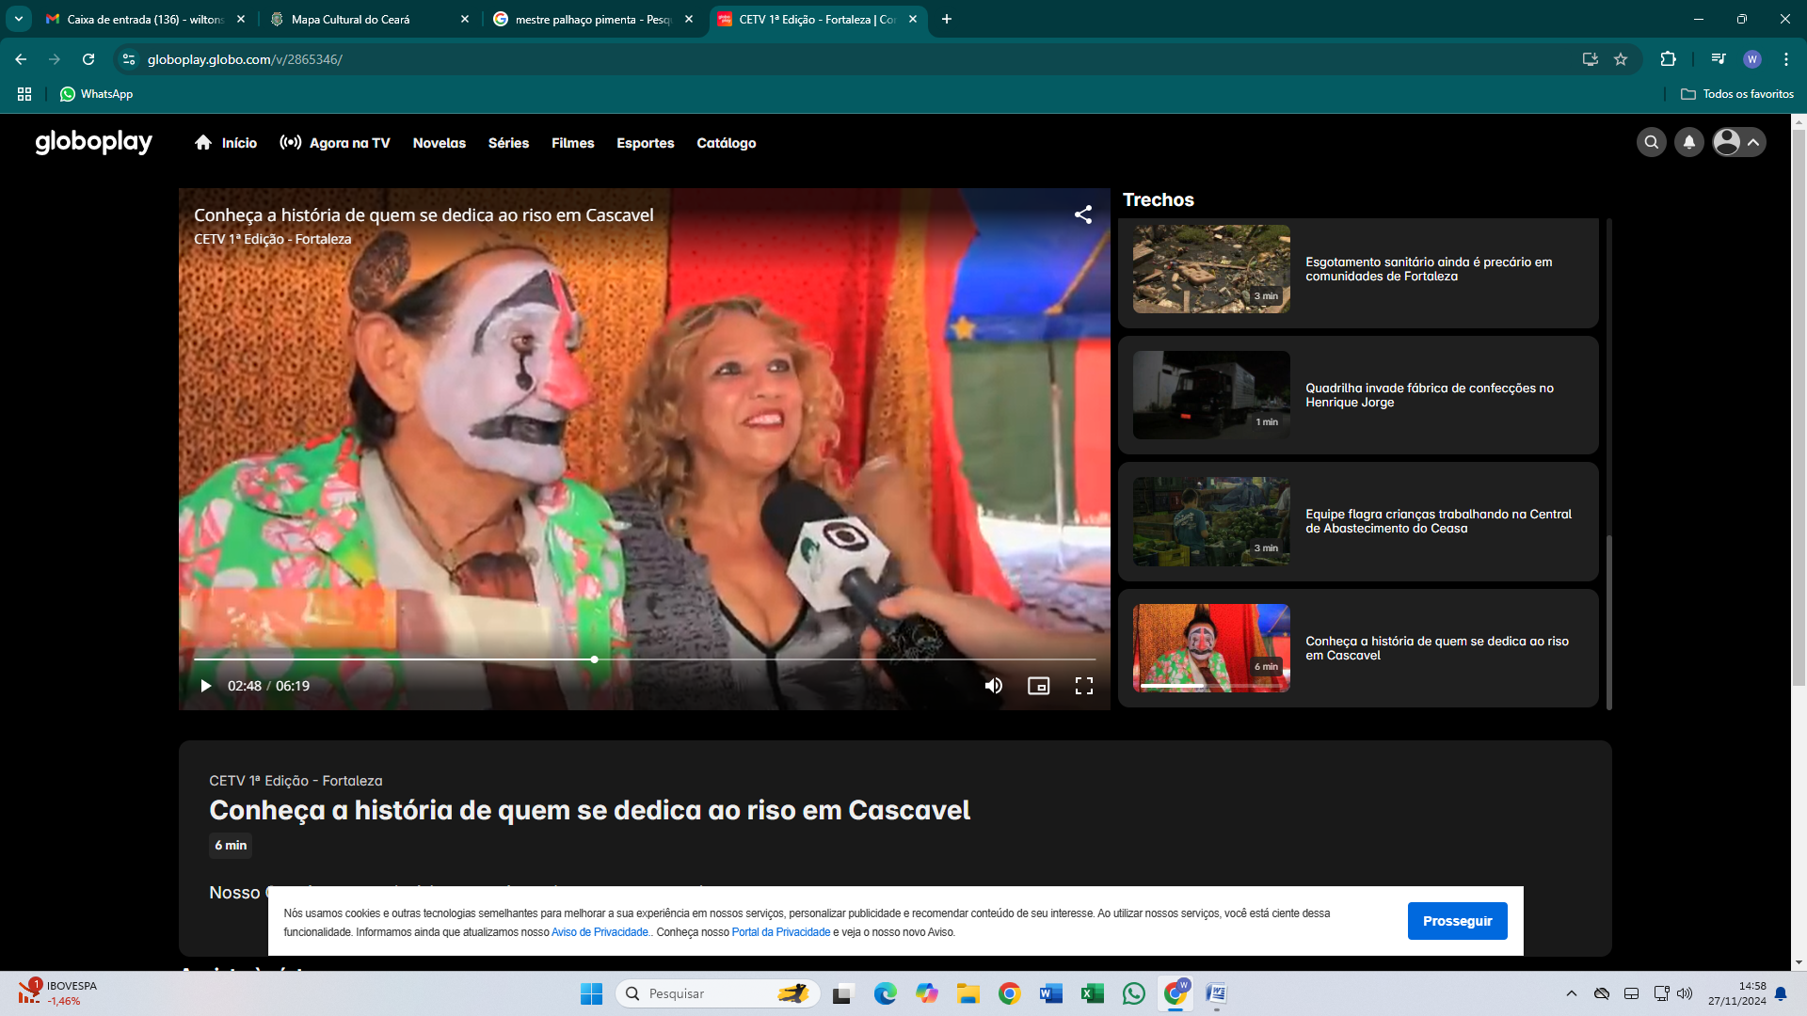The width and height of the screenshot is (1807, 1016).
Task: Click the Globoplay logo
Action: point(93,142)
